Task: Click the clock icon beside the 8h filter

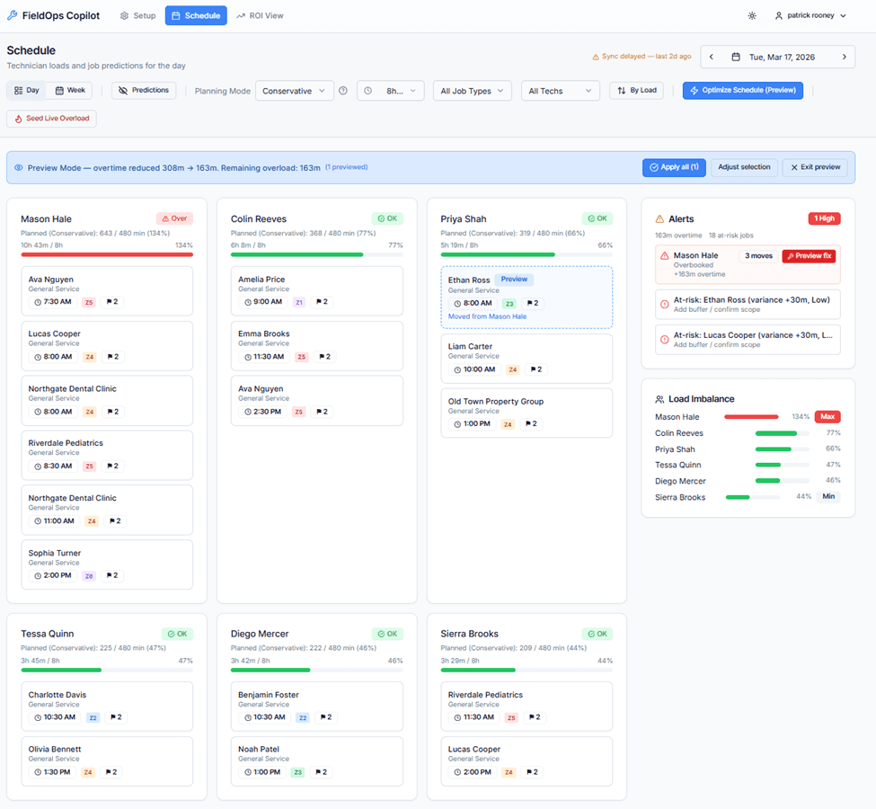Action: point(367,91)
